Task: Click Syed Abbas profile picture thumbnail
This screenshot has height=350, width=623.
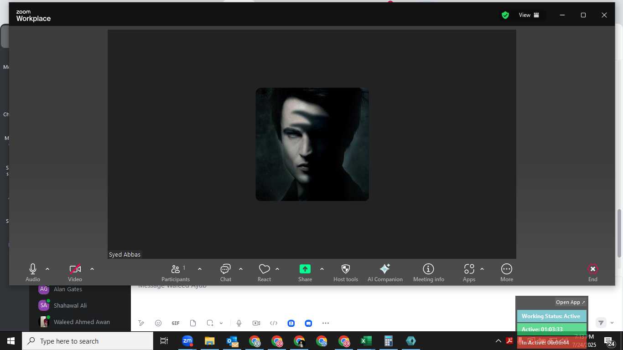Action: click(312, 144)
